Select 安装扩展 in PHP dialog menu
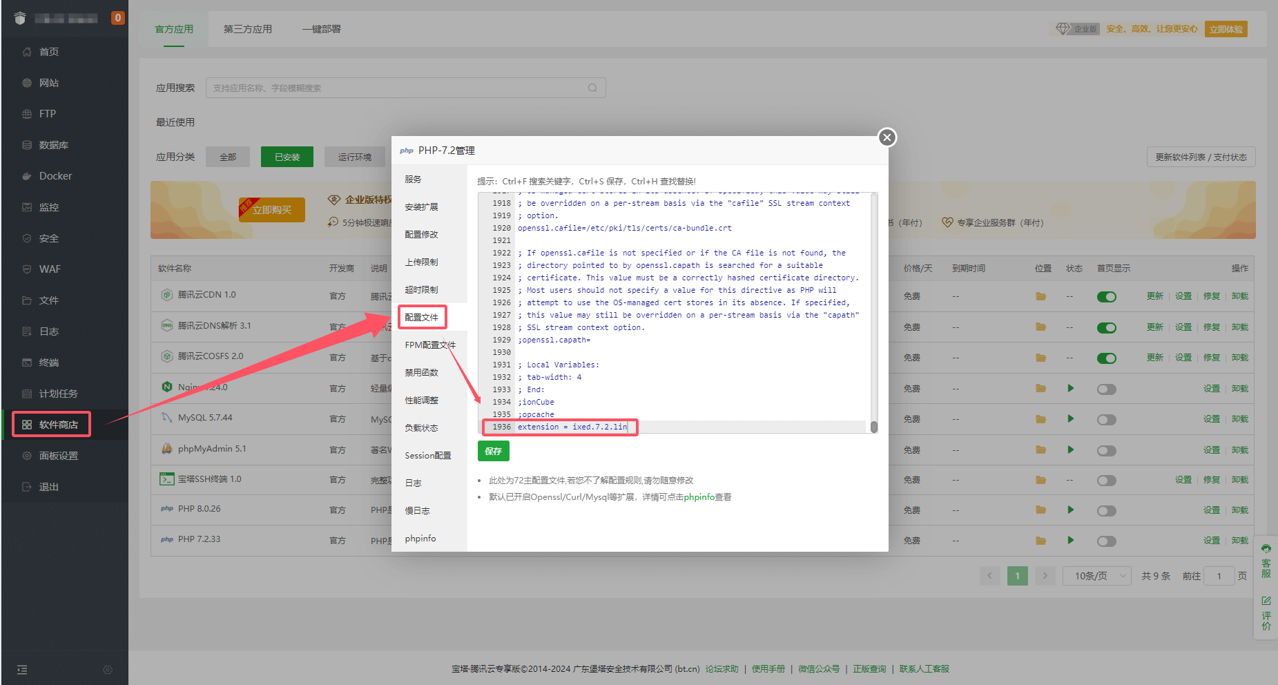Viewport: 1278px width, 685px height. point(421,206)
